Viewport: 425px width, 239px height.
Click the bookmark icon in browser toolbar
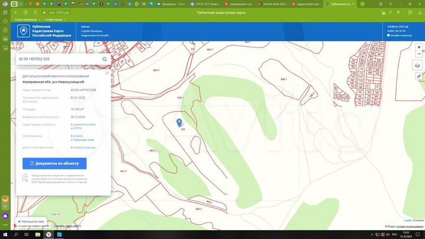[x=398, y=12]
